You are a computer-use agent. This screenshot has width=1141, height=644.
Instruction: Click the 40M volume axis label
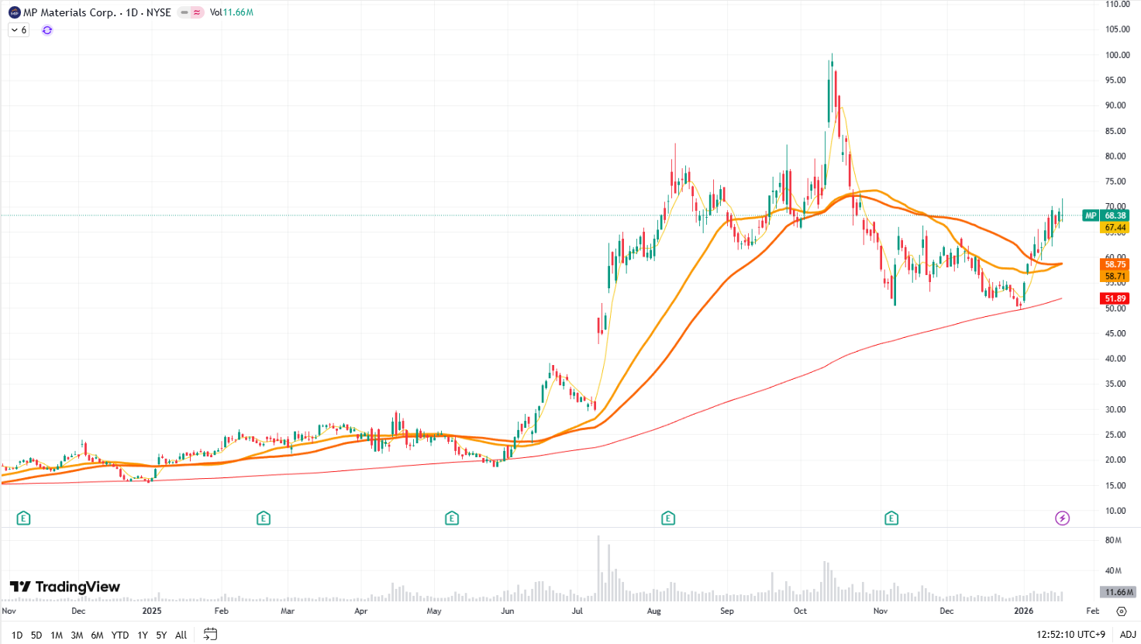tap(1113, 570)
